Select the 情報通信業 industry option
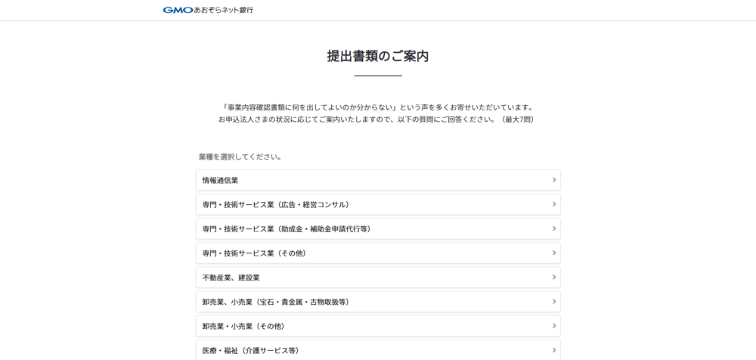This screenshot has height=360, width=756. pos(378,180)
